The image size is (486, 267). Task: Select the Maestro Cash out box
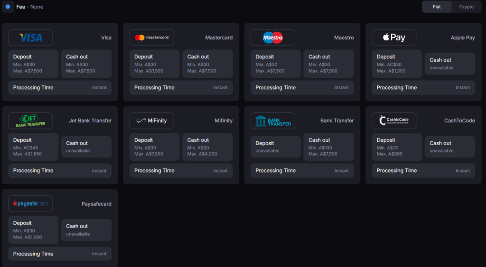[x=328, y=64]
